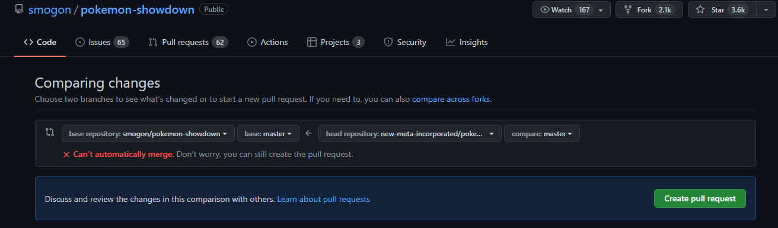Click the play icon on Actions tab
778x228 pixels.
tap(251, 42)
